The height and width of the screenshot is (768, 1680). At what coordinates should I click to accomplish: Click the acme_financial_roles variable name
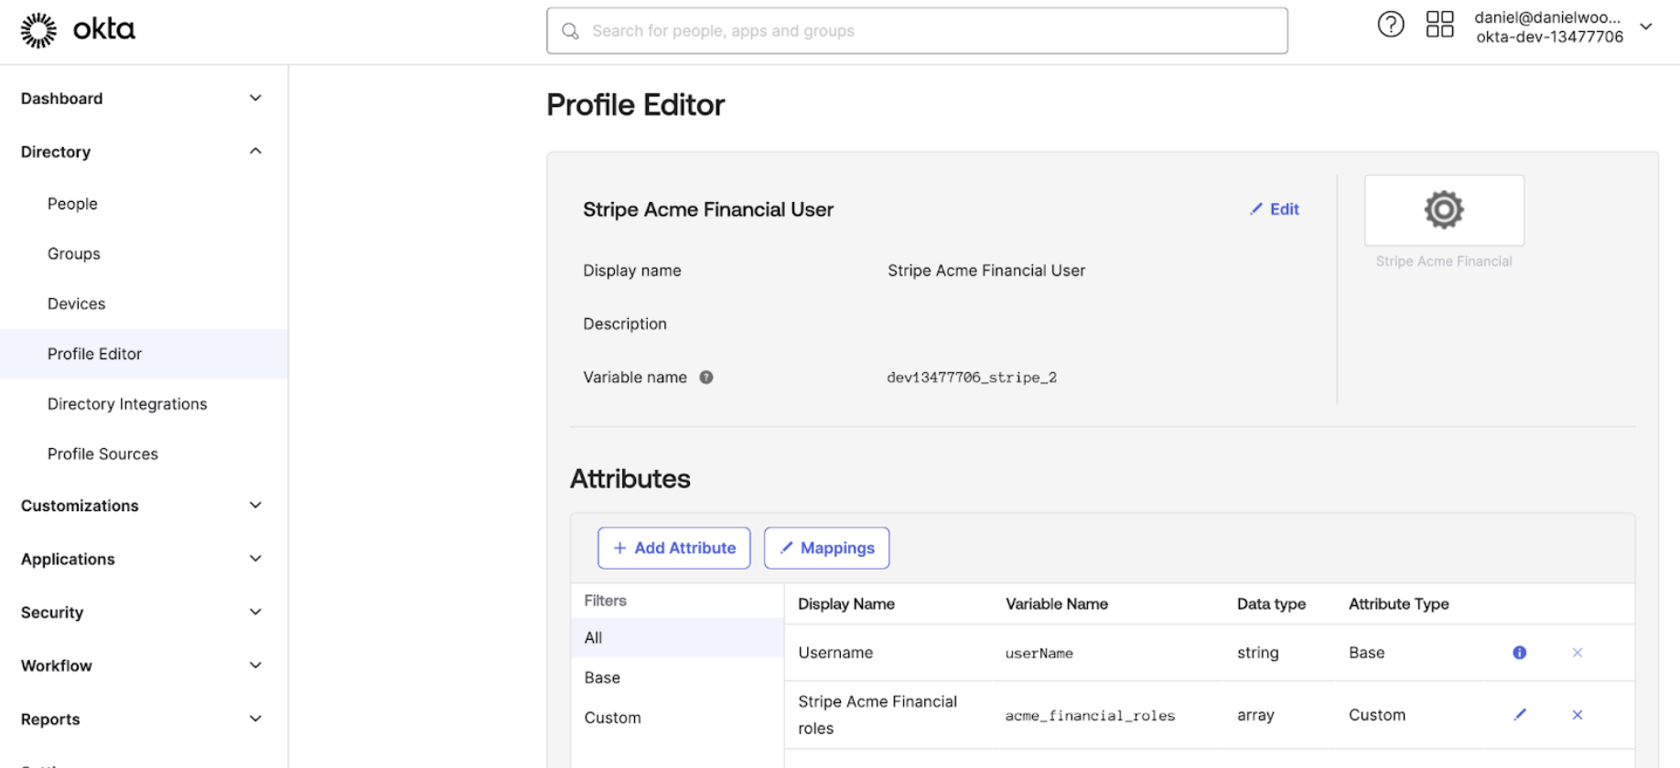point(1090,716)
